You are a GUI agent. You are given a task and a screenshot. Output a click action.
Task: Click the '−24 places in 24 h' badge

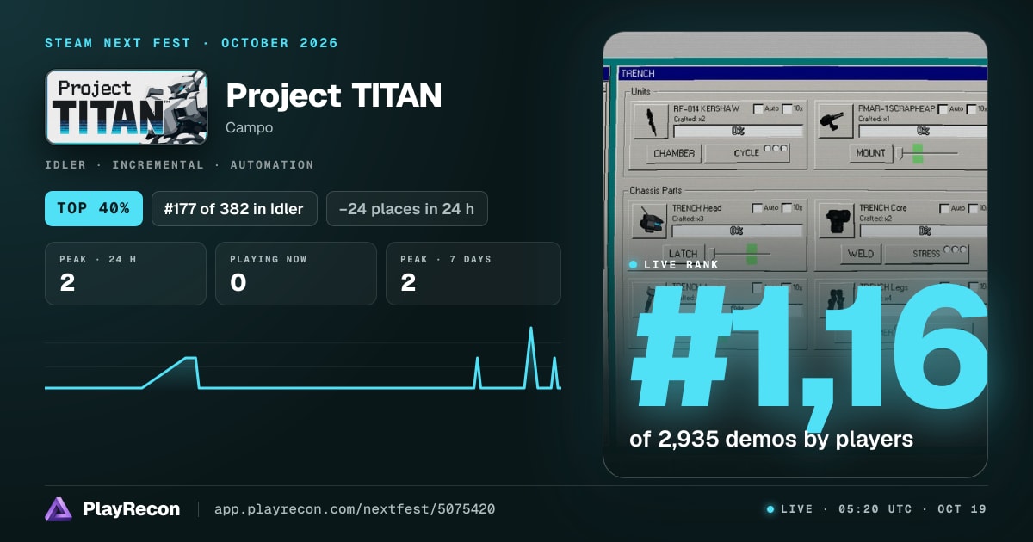[407, 208]
